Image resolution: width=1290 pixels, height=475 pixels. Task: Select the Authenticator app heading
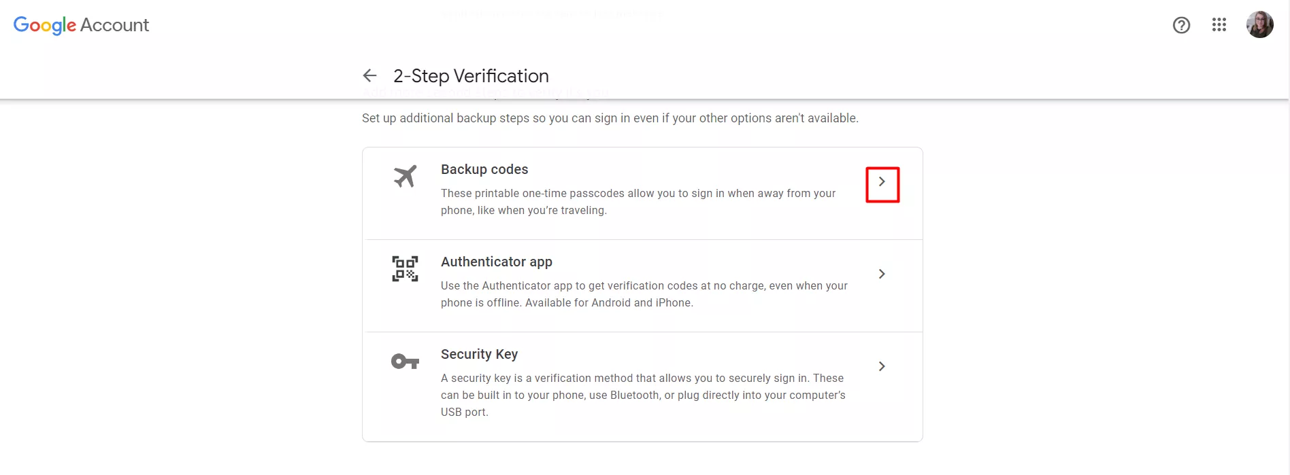click(497, 262)
